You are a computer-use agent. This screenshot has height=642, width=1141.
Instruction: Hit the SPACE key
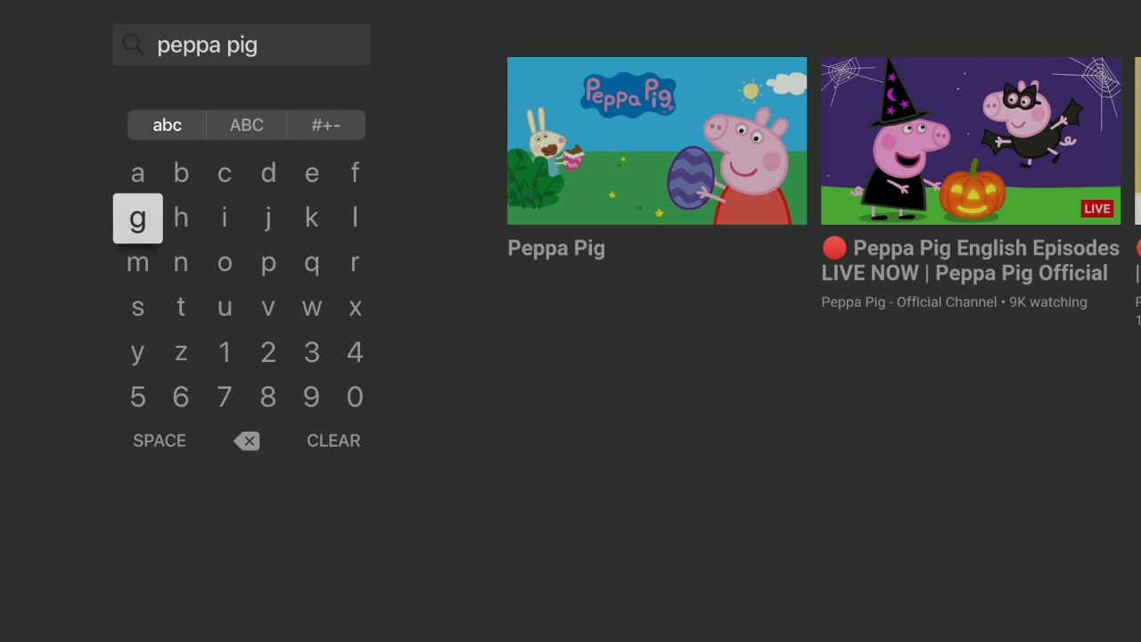[160, 440]
